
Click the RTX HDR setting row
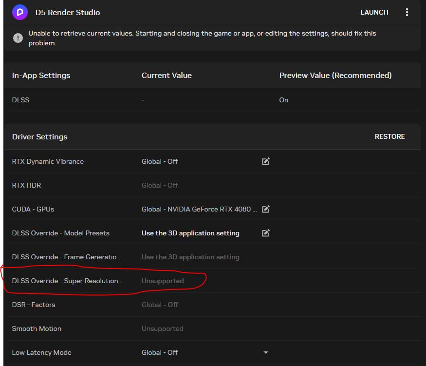[26, 185]
